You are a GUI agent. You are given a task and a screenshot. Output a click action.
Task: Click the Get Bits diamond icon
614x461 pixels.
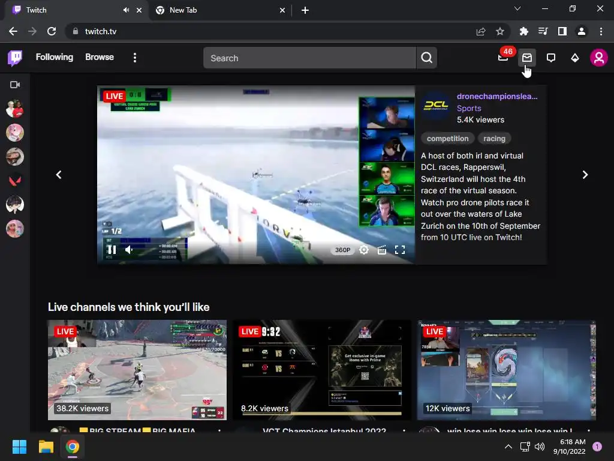pyautogui.click(x=575, y=58)
